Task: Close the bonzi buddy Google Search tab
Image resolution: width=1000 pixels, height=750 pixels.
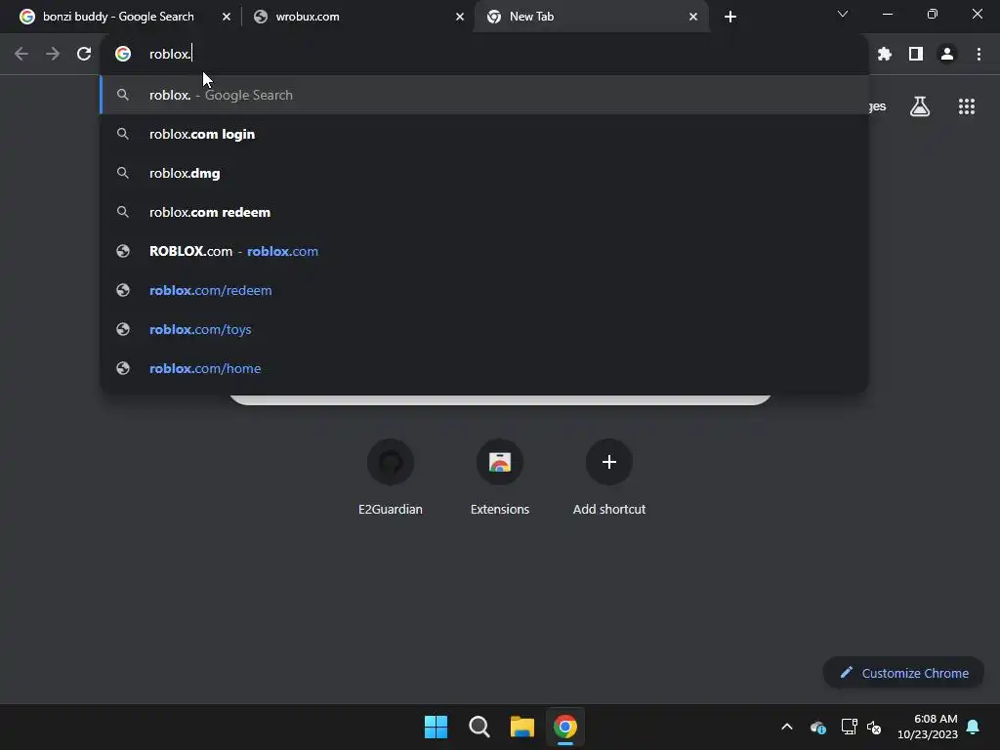Action: (x=227, y=17)
